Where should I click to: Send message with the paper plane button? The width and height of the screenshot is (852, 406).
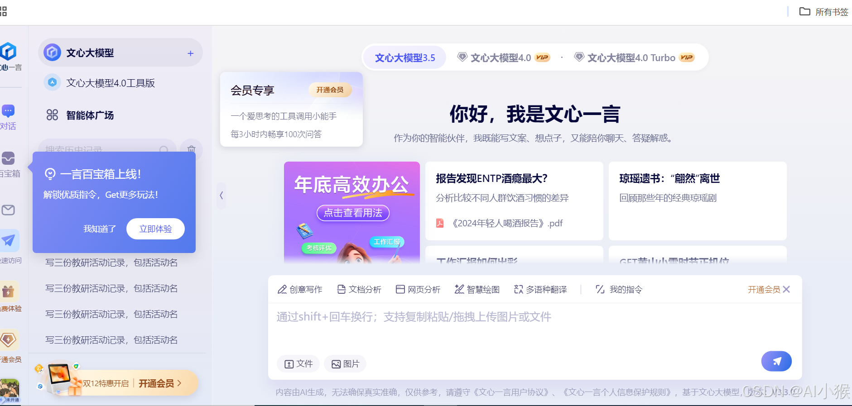(x=776, y=361)
